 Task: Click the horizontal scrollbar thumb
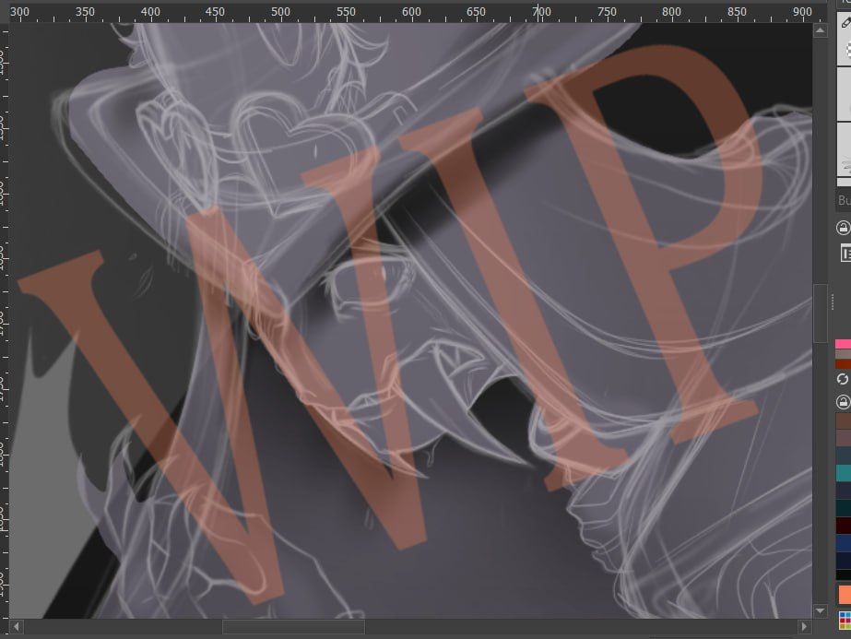tap(293, 626)
